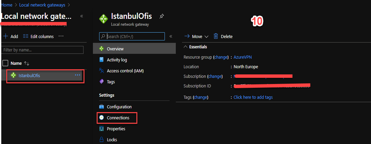This screenshot has width=371, height=144.
Task: Click here to add tags link
Action: (253, 97)
